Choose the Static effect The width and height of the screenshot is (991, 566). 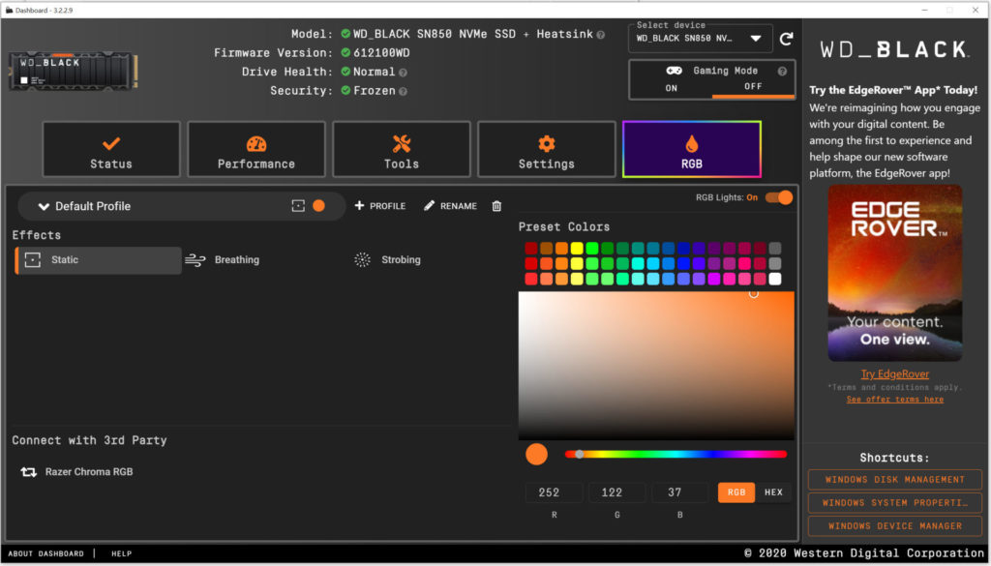pyautogui.click(x=98, y=260)
